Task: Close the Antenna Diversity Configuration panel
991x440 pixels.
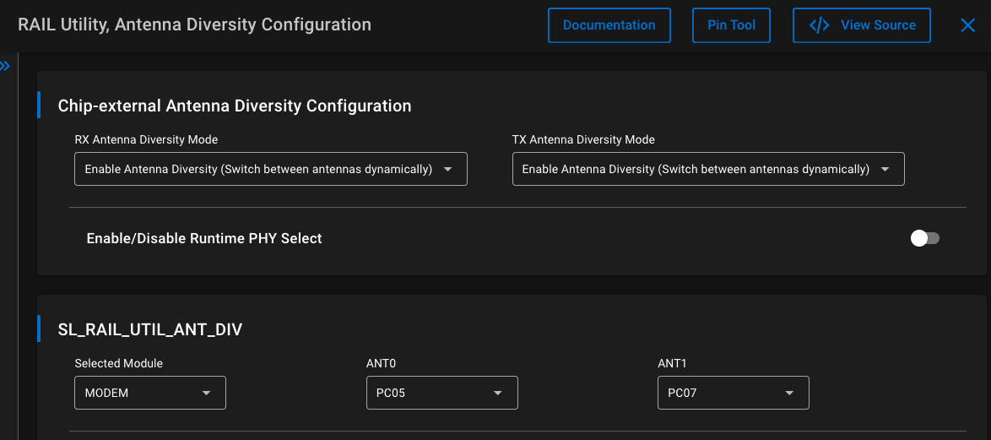Action: coord(967,25)
